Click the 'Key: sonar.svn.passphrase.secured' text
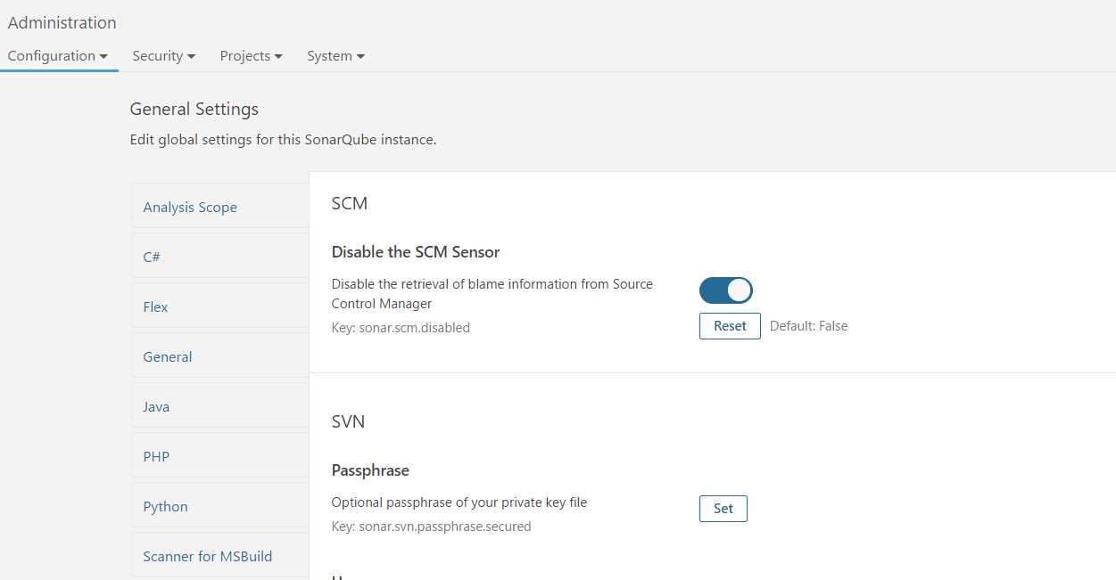This screenshot has height=580, width=1116. 431,527
